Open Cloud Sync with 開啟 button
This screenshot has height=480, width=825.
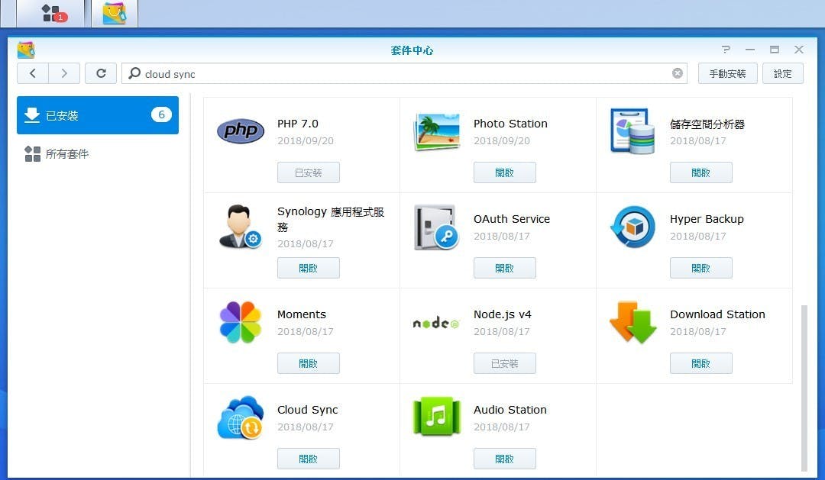click(309, 459)
